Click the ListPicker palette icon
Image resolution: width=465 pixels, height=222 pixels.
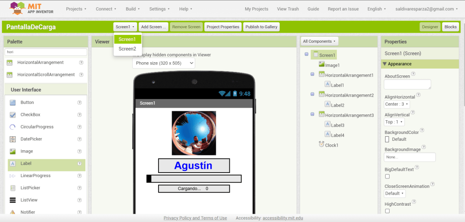coord(13,188)
